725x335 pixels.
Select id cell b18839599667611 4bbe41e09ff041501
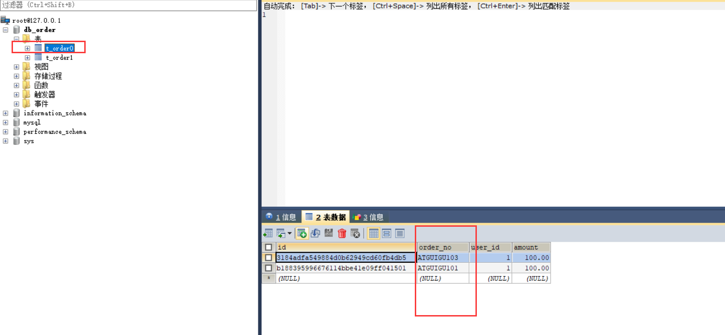346,268
